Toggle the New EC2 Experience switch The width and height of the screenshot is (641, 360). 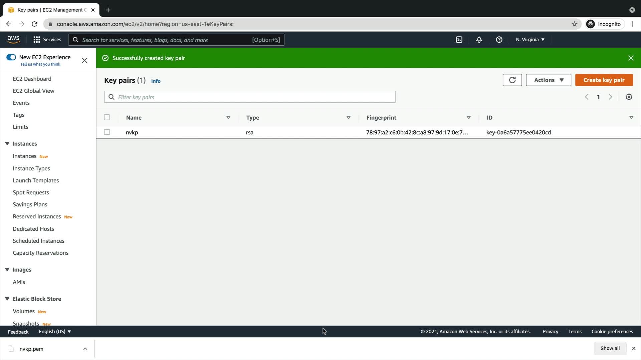pos(11,57)
